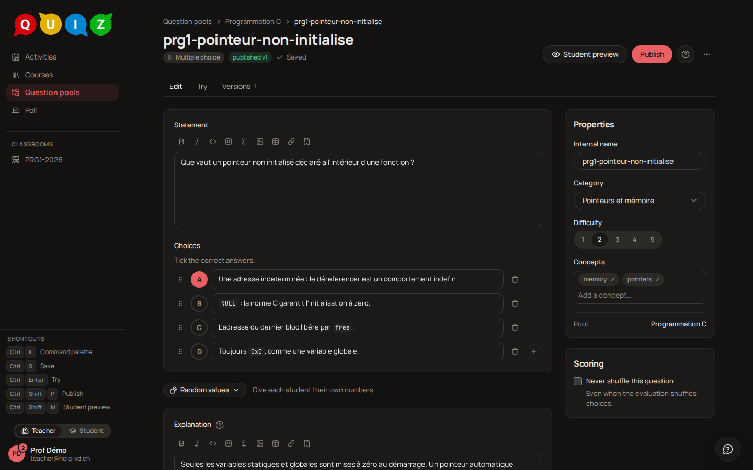Open the Versions tab
Screen dimensions: 753x470
click(x=239, y=86)
